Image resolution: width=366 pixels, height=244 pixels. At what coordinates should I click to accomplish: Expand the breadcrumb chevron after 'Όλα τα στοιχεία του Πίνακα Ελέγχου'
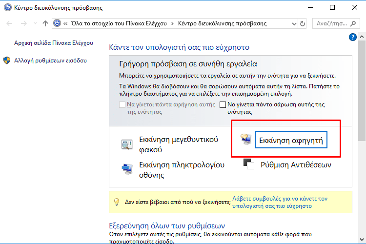pos(172,23)
